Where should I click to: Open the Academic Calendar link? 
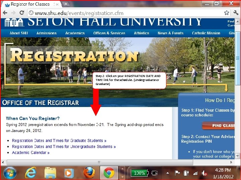(x=31, y=153)
